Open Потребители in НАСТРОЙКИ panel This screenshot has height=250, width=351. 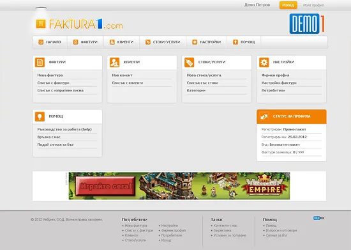tap(273, 90)
